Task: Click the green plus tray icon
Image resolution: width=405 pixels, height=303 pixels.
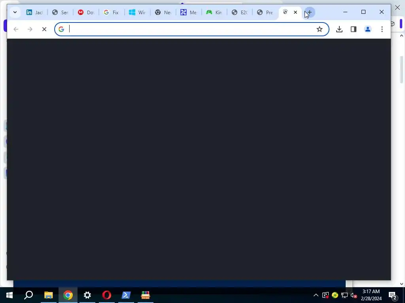Action: point(335,295)
